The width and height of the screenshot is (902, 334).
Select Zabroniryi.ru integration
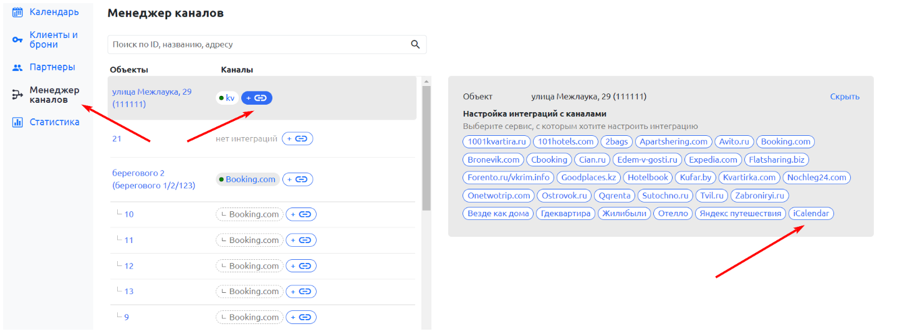pos(760,196)
